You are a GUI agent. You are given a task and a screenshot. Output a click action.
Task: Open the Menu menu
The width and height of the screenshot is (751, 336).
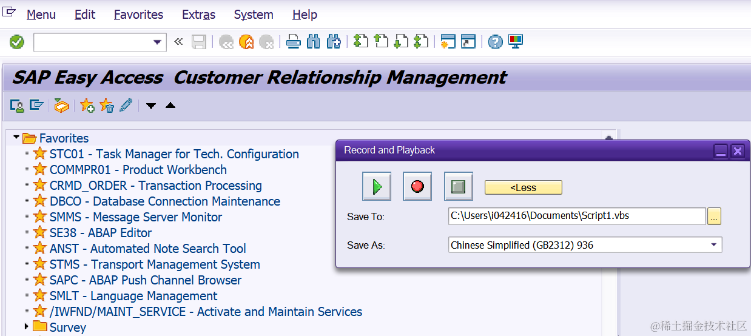click(x=41, y=15)
